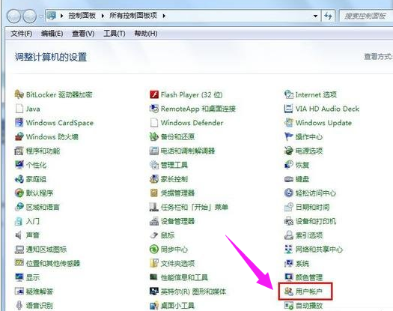The width and height of the screenshot is (393, 311).
Task: Open the 性能信息和工具 link
Action: [184, 277]
